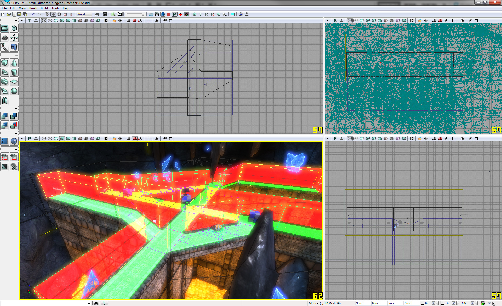Open the Edit menu
This screenshot has width=502, height=306.
[x=13, y=8]
